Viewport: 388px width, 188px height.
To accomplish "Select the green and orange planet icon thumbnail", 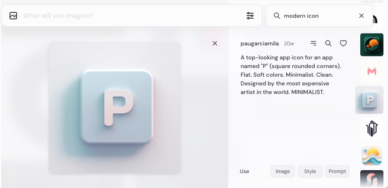I will (371, 45).
